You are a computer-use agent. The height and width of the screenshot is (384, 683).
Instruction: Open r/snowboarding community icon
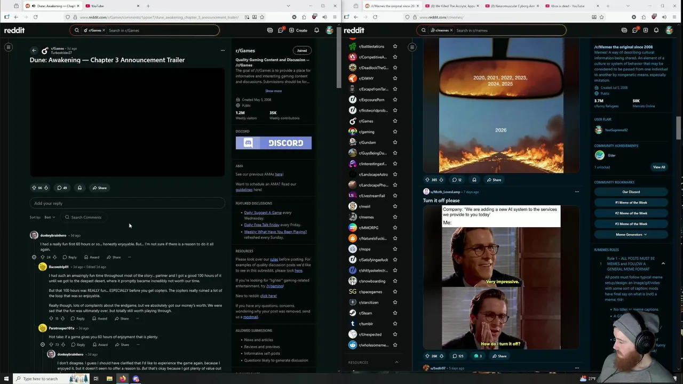pos(353,281)
